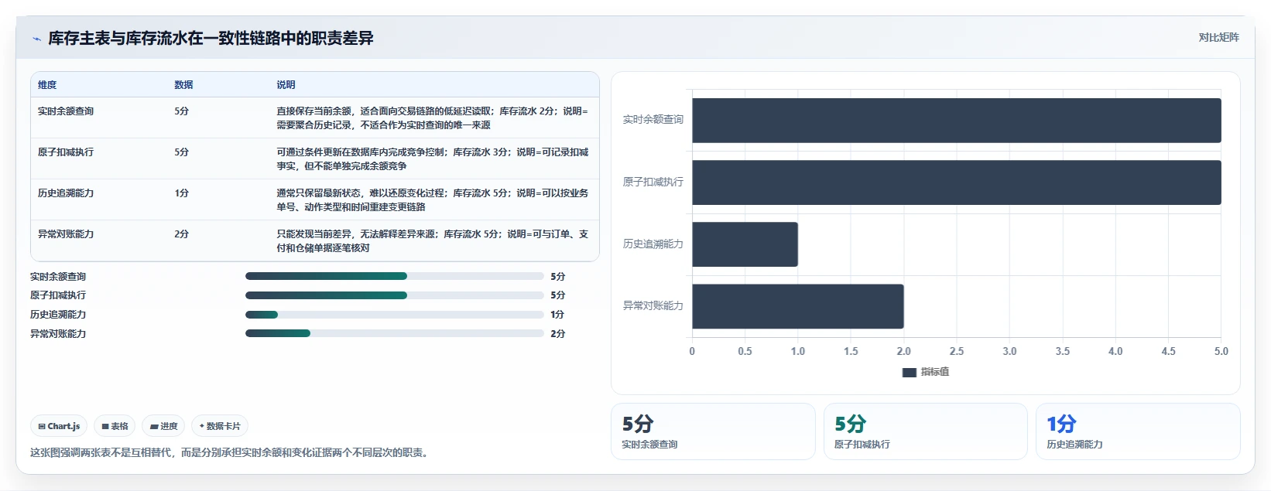Image resolution: width=1271 pixels, height=491 pixels.
Task: Click the 对比矩阵 label in the header
Action: coord(1218,37)
